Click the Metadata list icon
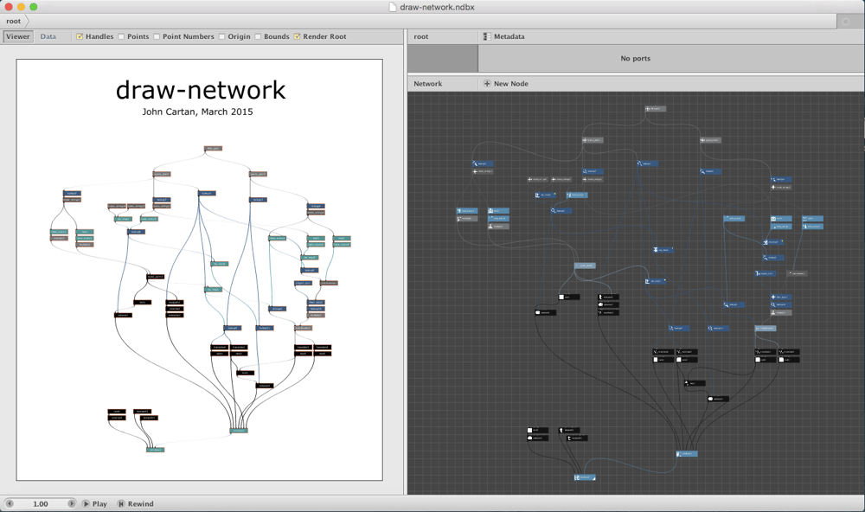This screenshot has height=512, width=865. (486, 36)
